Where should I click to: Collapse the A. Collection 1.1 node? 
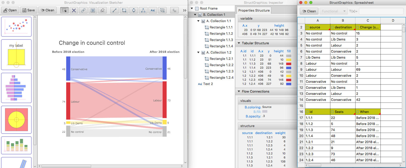(198, 21)
